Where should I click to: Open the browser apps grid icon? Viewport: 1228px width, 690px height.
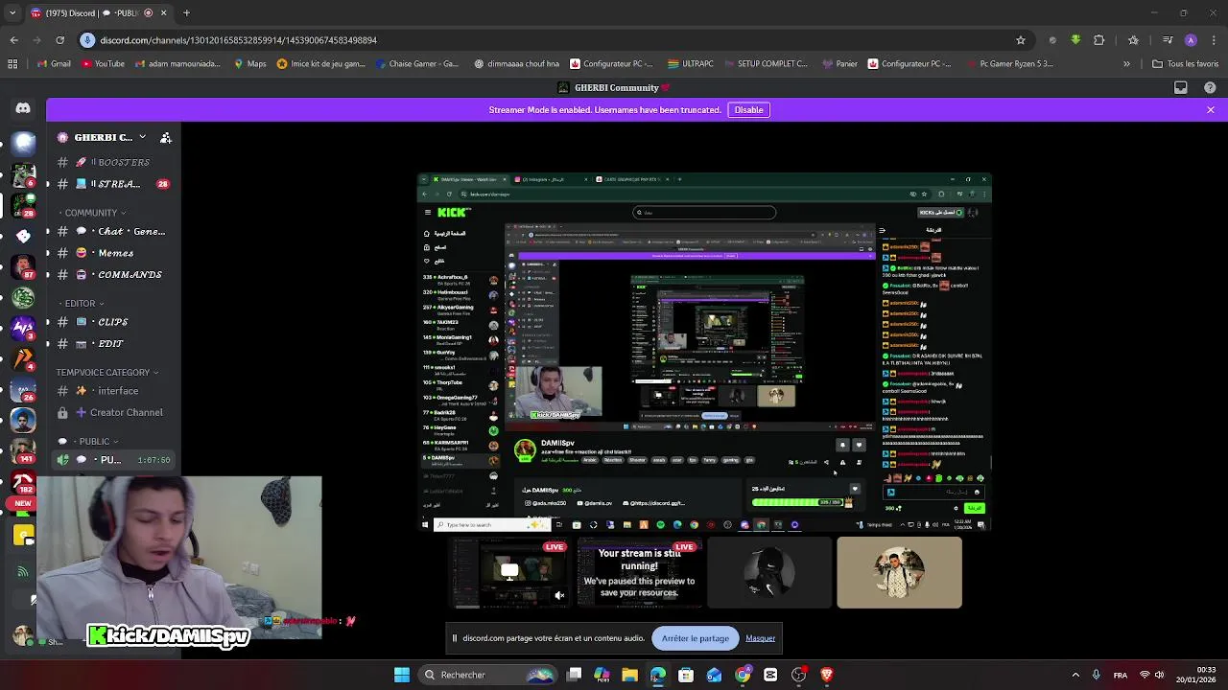[12, 64]
